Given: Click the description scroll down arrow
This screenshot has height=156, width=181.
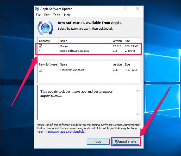Looking at the screenshot, I should (x=138, y=114).
